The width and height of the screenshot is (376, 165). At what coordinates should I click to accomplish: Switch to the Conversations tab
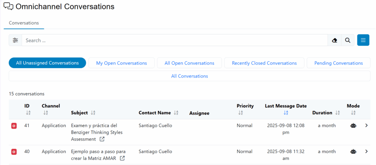(24, 23)
